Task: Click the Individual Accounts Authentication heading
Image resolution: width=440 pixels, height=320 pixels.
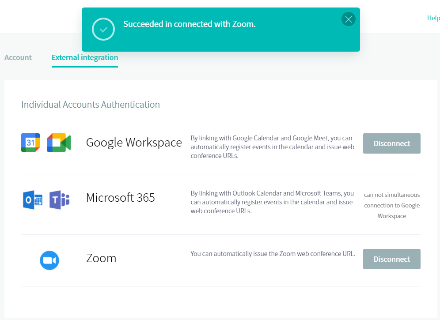Action: coord(91,104)
